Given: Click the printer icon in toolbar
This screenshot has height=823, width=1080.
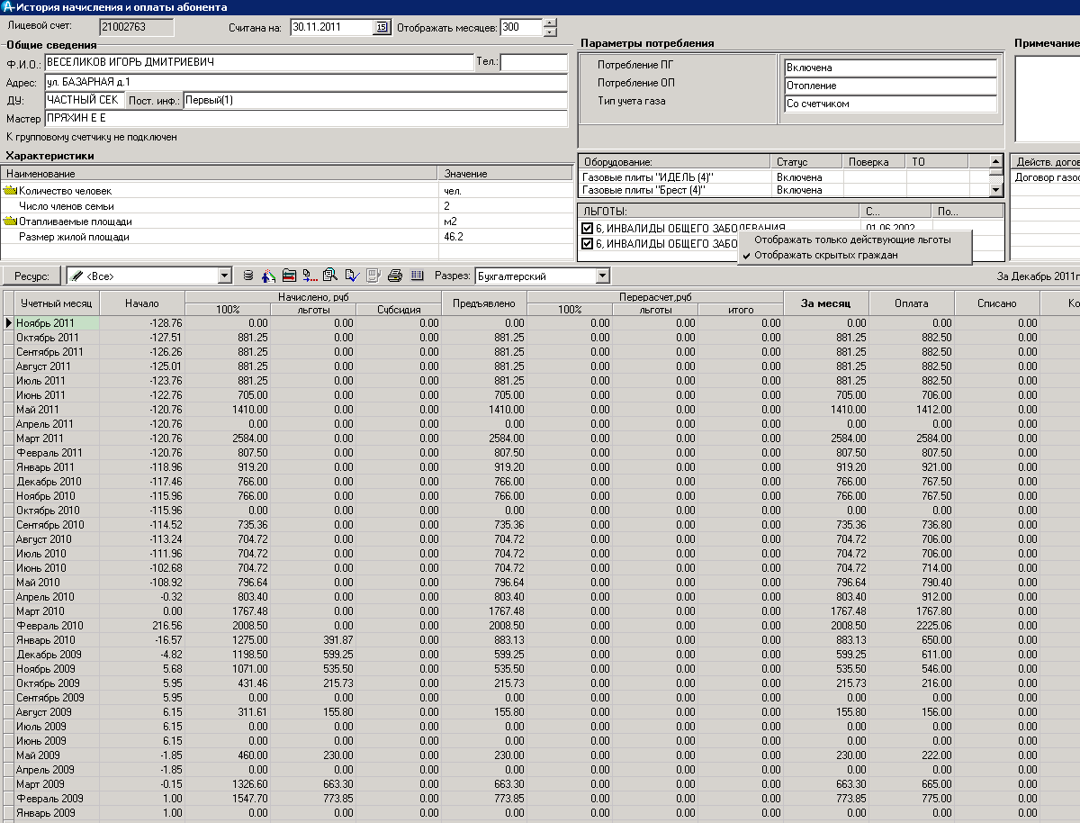Looking at the screenshot, I should (x=394, y=276).
